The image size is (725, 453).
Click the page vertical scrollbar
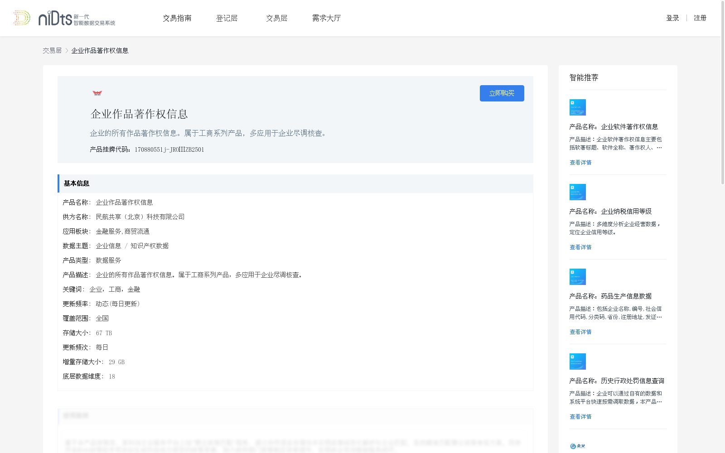coord(722,93)
